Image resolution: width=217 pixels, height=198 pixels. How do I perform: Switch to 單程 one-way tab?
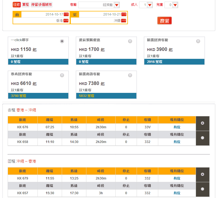coord(25,5)
